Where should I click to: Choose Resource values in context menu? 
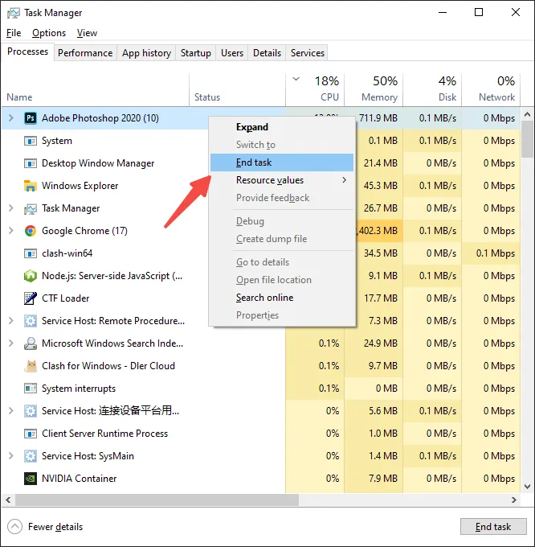[282, 180]
